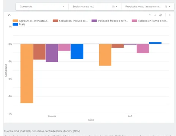Image resolution: width=176 pixels, height=136 pixels.
Task: Toggle the Pescado fresco legend entry
Action: pos(110,21)
